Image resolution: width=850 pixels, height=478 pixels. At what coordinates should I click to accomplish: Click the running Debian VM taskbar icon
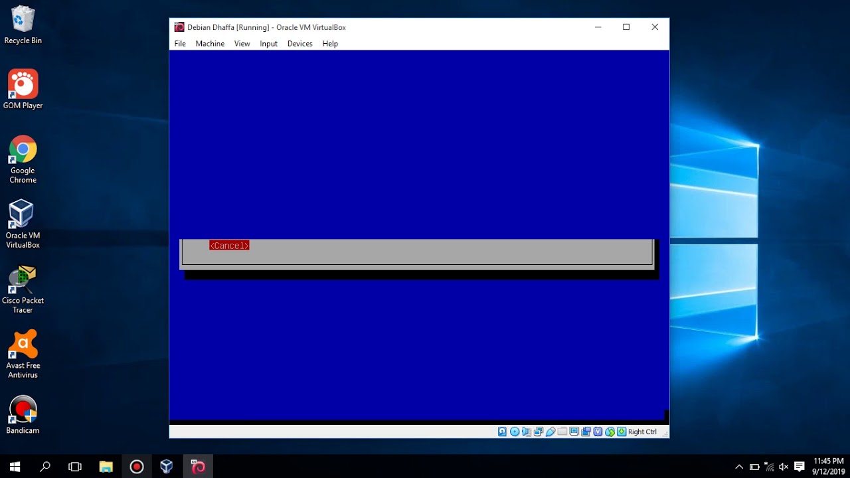tap(198, 467)
